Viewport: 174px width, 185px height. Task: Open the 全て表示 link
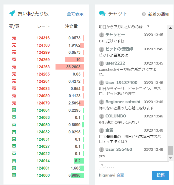point(75,14)
